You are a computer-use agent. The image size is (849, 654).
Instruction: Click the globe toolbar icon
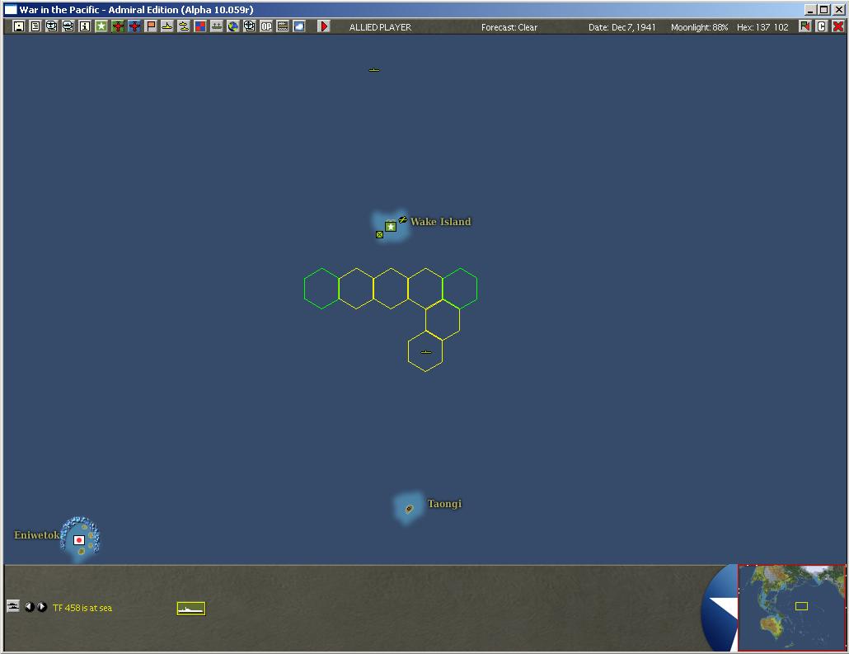[232, 26]
